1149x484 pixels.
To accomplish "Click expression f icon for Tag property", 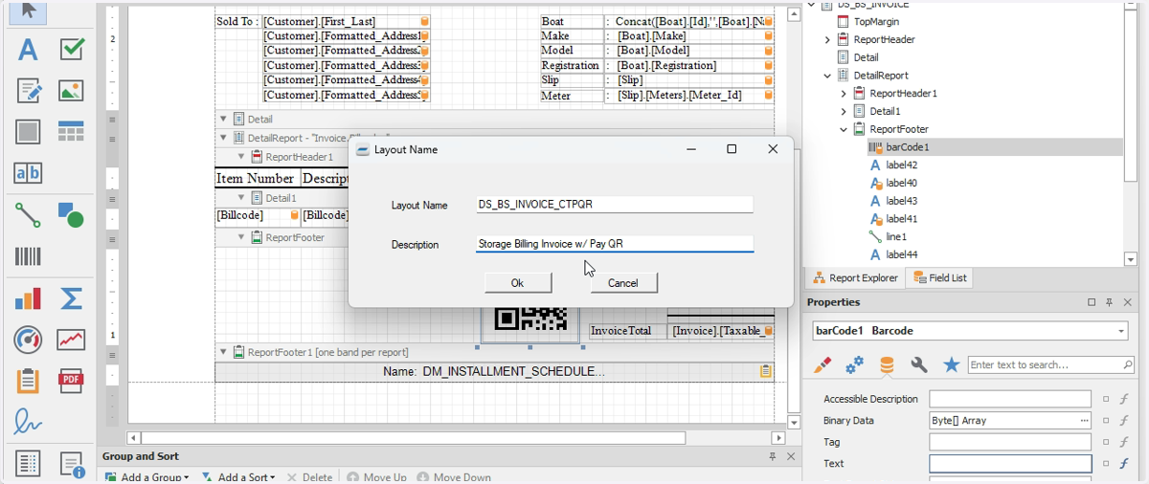I will tap(1125, 442).
